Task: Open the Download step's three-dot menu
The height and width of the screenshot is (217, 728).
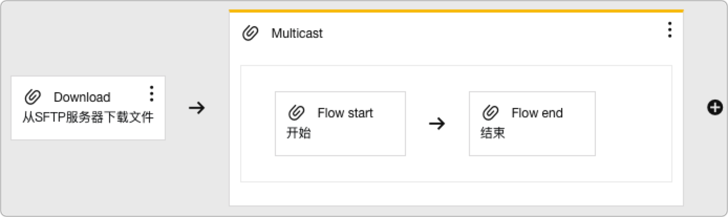Action: [x=152, y=93]
